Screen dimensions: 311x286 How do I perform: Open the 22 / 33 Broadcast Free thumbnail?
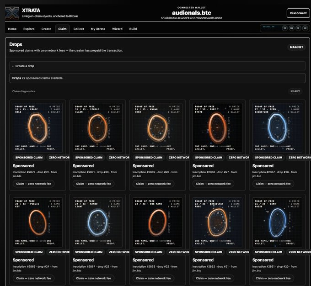(x=217, y=222)
